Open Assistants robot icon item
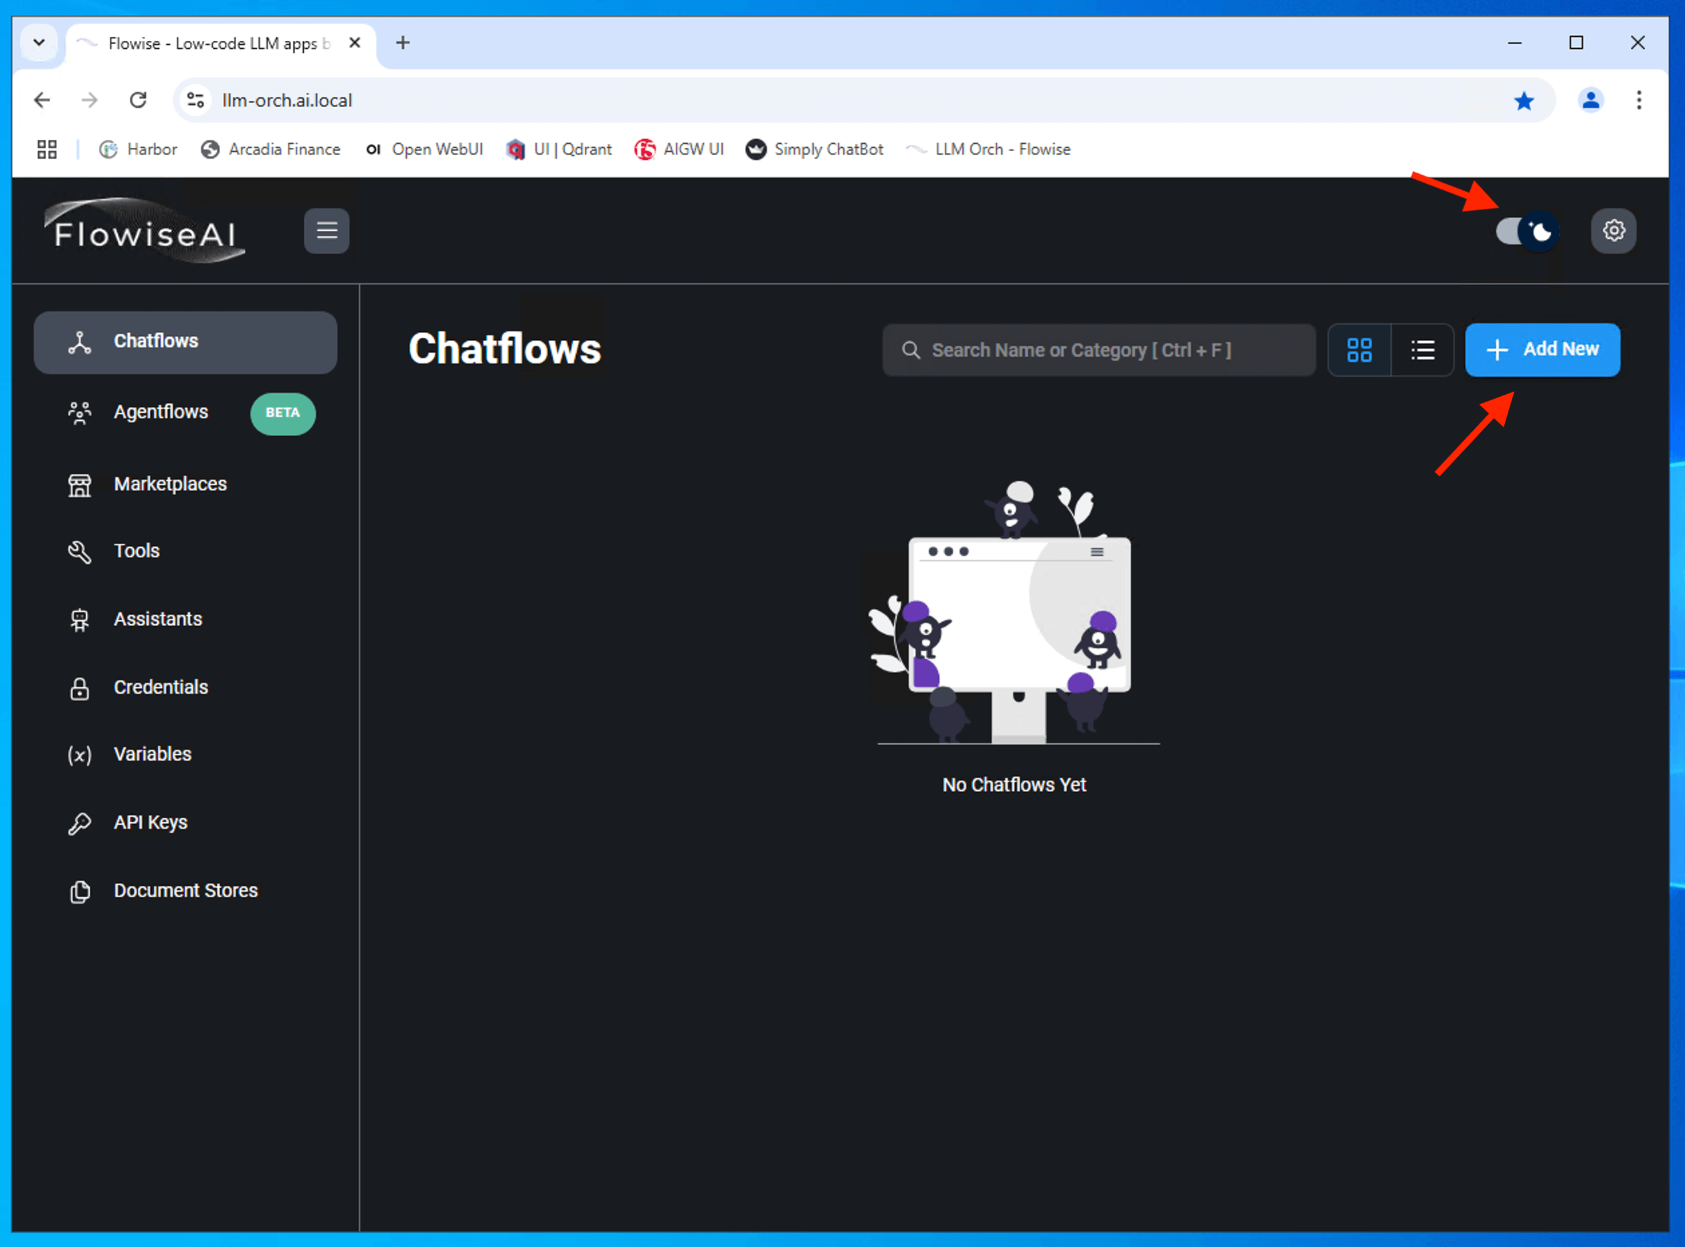This screenshot has width=1685, height=1247. coord(80,619)
